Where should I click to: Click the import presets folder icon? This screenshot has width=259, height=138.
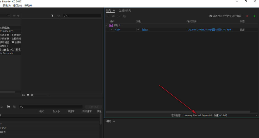(8, 107)
